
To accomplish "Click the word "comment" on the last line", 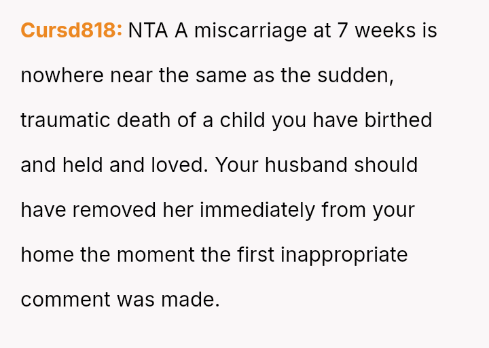I will (65, 300).
